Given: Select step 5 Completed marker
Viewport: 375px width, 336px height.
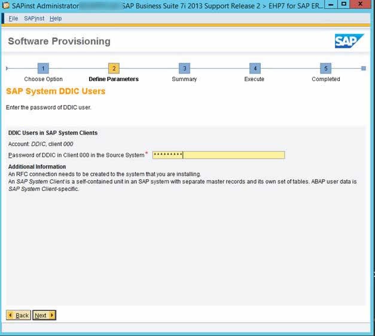Looking at the screenshot, I should (325, 69).
